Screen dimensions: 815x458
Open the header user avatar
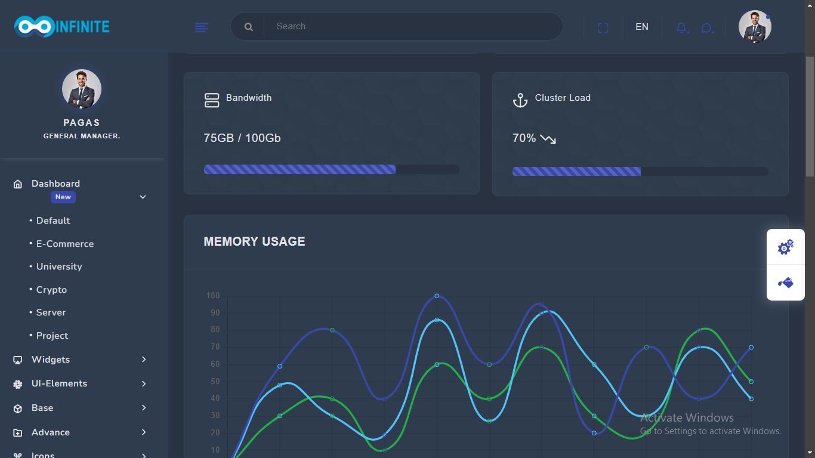(755, 26)
